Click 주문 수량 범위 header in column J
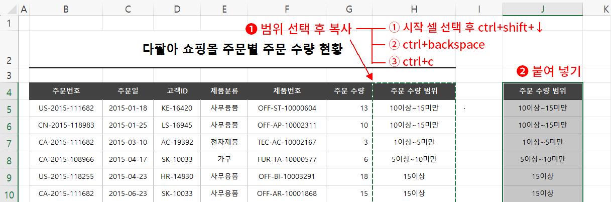Image resolution: width=611 pixels, height=202 pixels. (543, 91)
